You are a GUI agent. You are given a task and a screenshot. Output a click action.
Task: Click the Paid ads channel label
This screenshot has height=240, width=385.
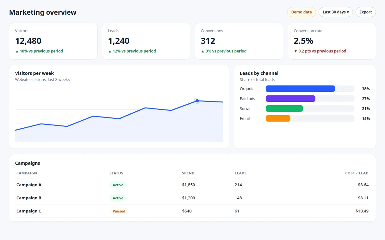(248, 99)
